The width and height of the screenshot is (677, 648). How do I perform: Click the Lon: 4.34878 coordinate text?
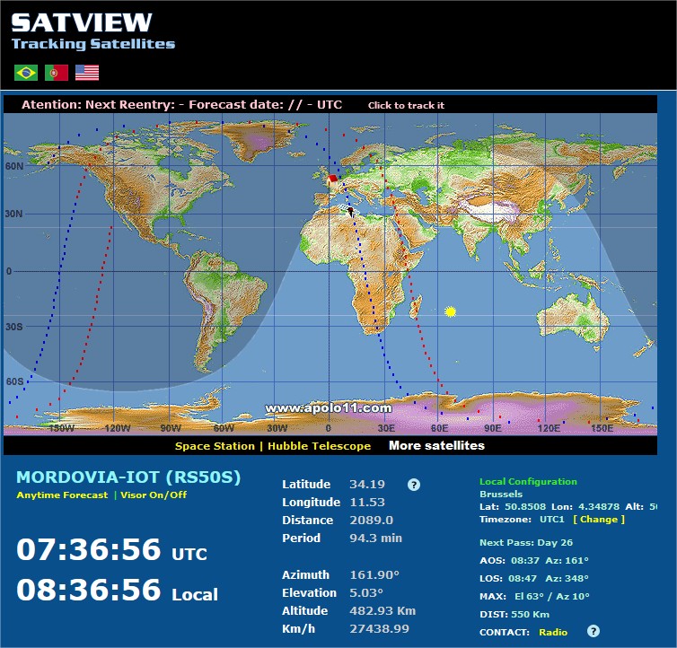point(585,506)
